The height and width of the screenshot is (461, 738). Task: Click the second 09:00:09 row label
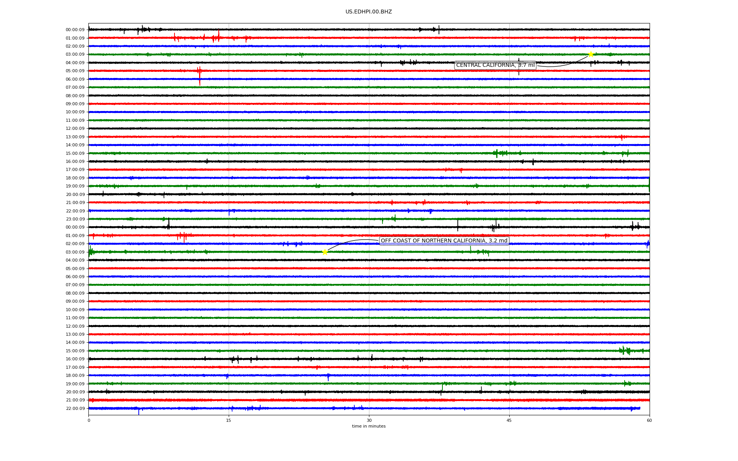75,302
